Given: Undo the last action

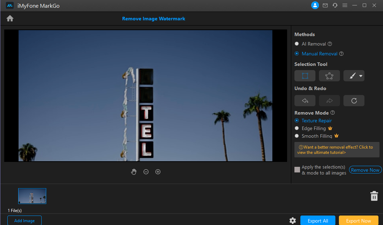Looking at the screenshot, I should tap(305, 101).
